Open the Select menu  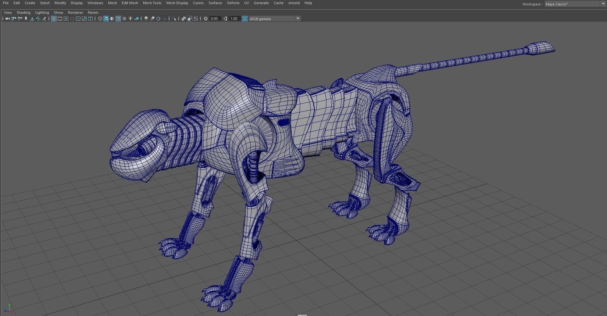pos(45,3)
